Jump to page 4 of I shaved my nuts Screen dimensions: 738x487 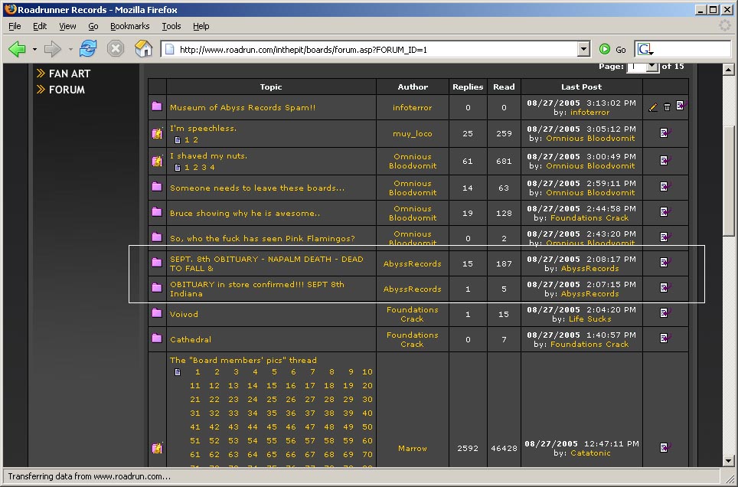(x=212, y=167)
